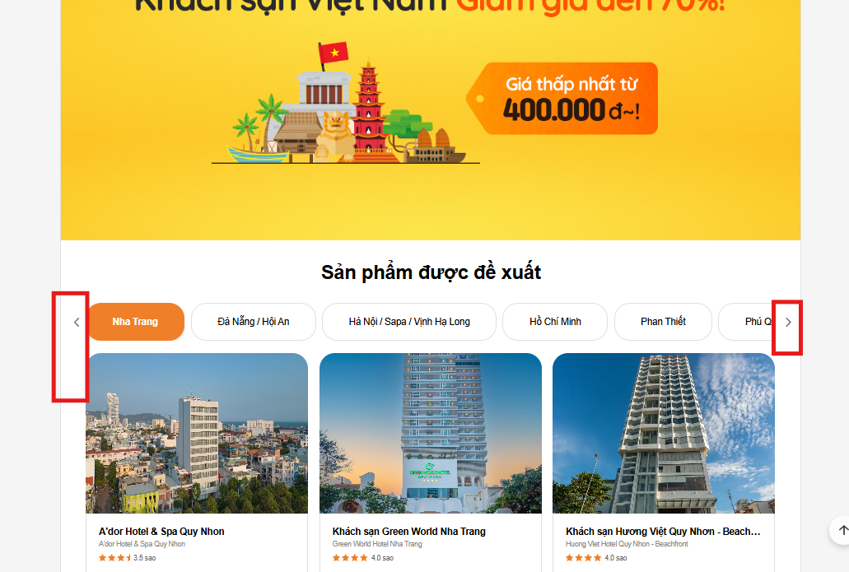Viewport: 849px width, 572px height.
Task: Click the Khách sạn Hương Việt Quy Nhơn title
Action: coord(663,532)
